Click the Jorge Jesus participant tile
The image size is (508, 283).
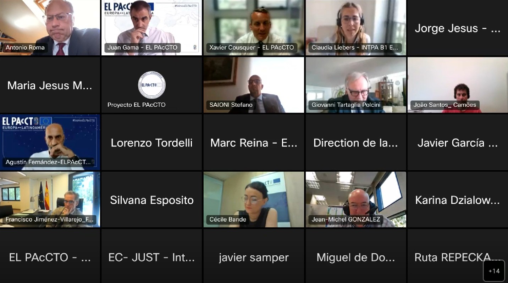click(458, 28)
